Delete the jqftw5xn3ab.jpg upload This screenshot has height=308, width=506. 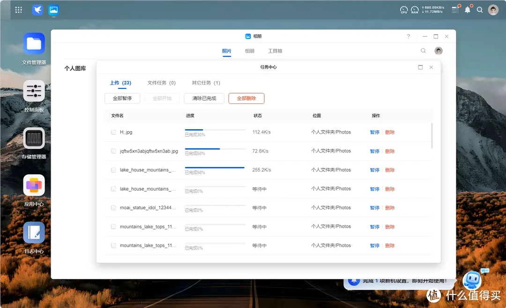(390, 151)
